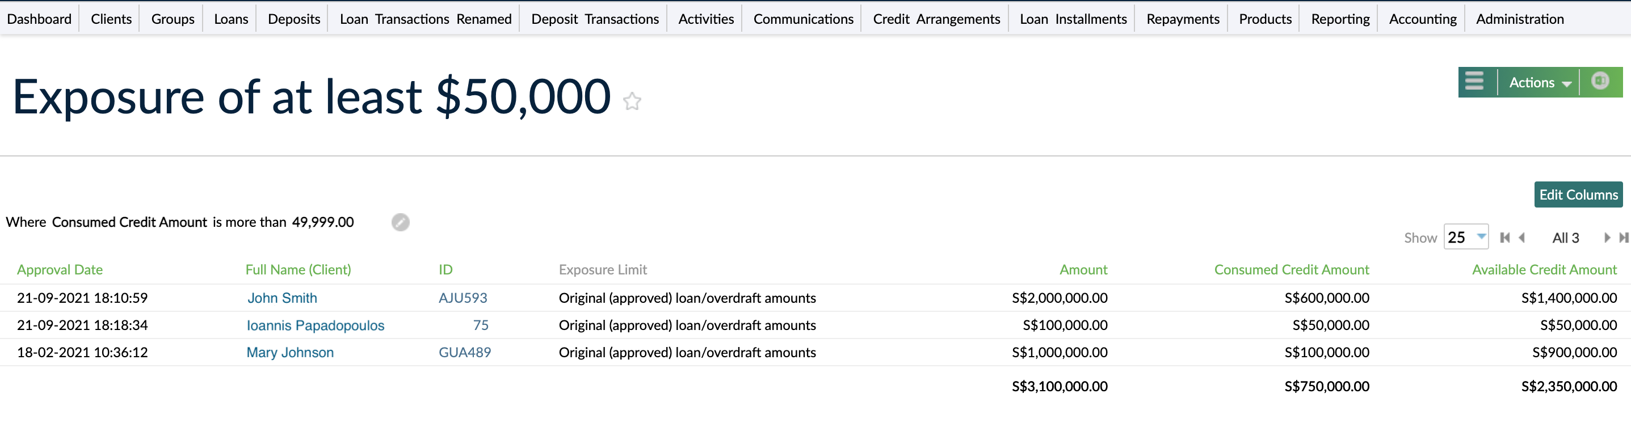Open the Products menu
Image resolution: width=1631 pixels, height=440 pixels.
click(x=1265, y=19)
